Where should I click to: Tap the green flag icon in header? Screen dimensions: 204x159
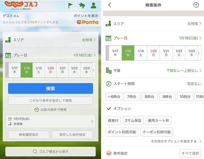click(70, 5)
